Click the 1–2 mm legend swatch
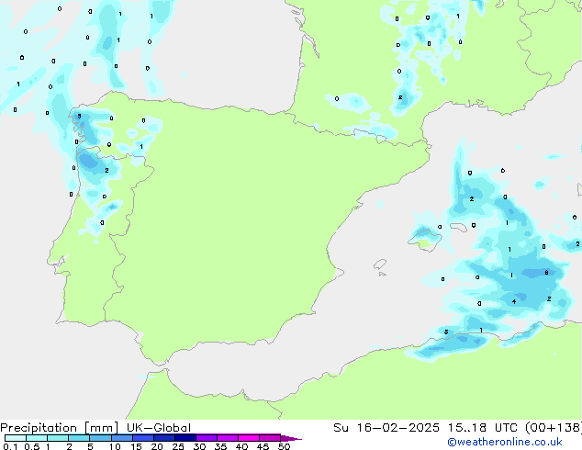 [x=58, y=438]
